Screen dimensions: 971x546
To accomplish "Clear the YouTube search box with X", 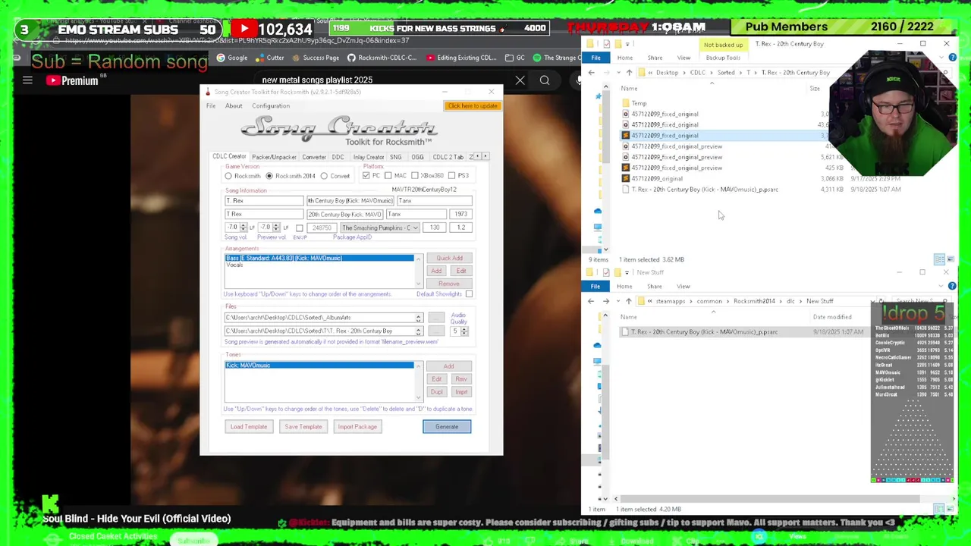I will click(x=520, y=80).
